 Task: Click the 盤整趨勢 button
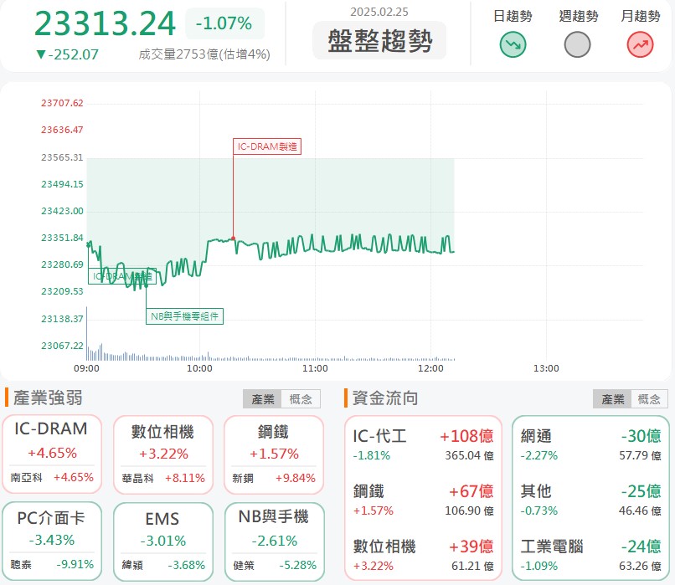379,41
